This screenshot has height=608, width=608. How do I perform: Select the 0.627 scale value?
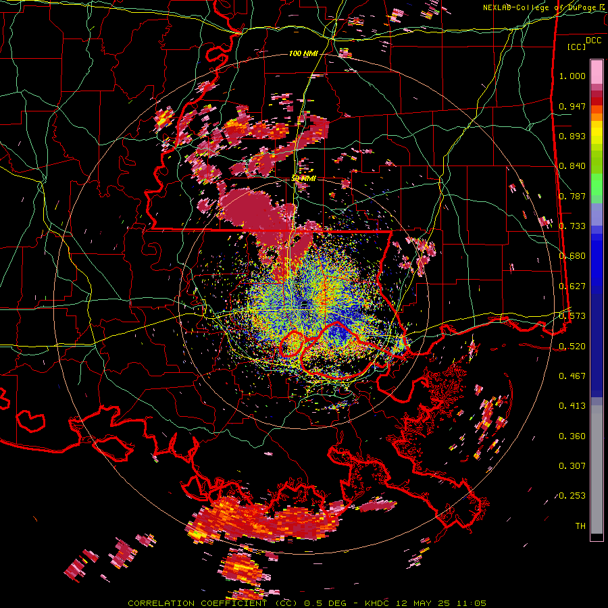[x=572, y=286]
